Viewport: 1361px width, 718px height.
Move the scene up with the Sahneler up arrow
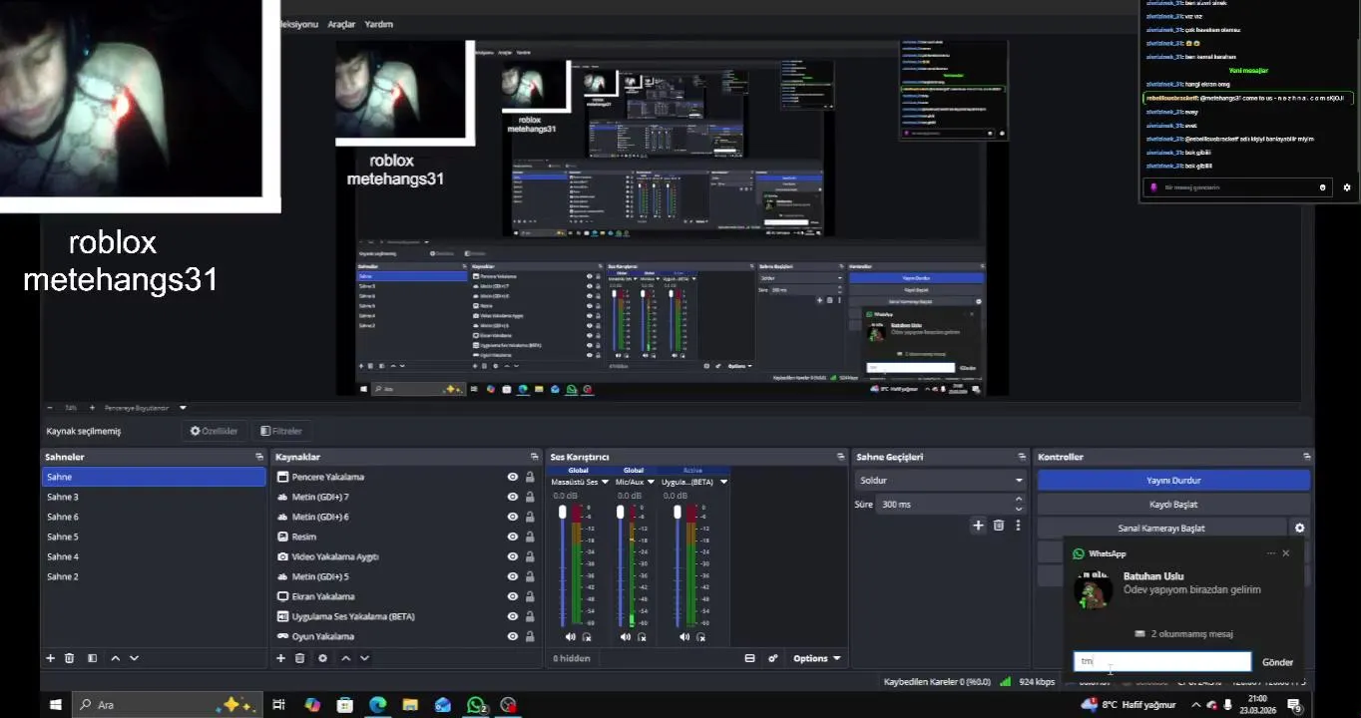pos(115,658)
